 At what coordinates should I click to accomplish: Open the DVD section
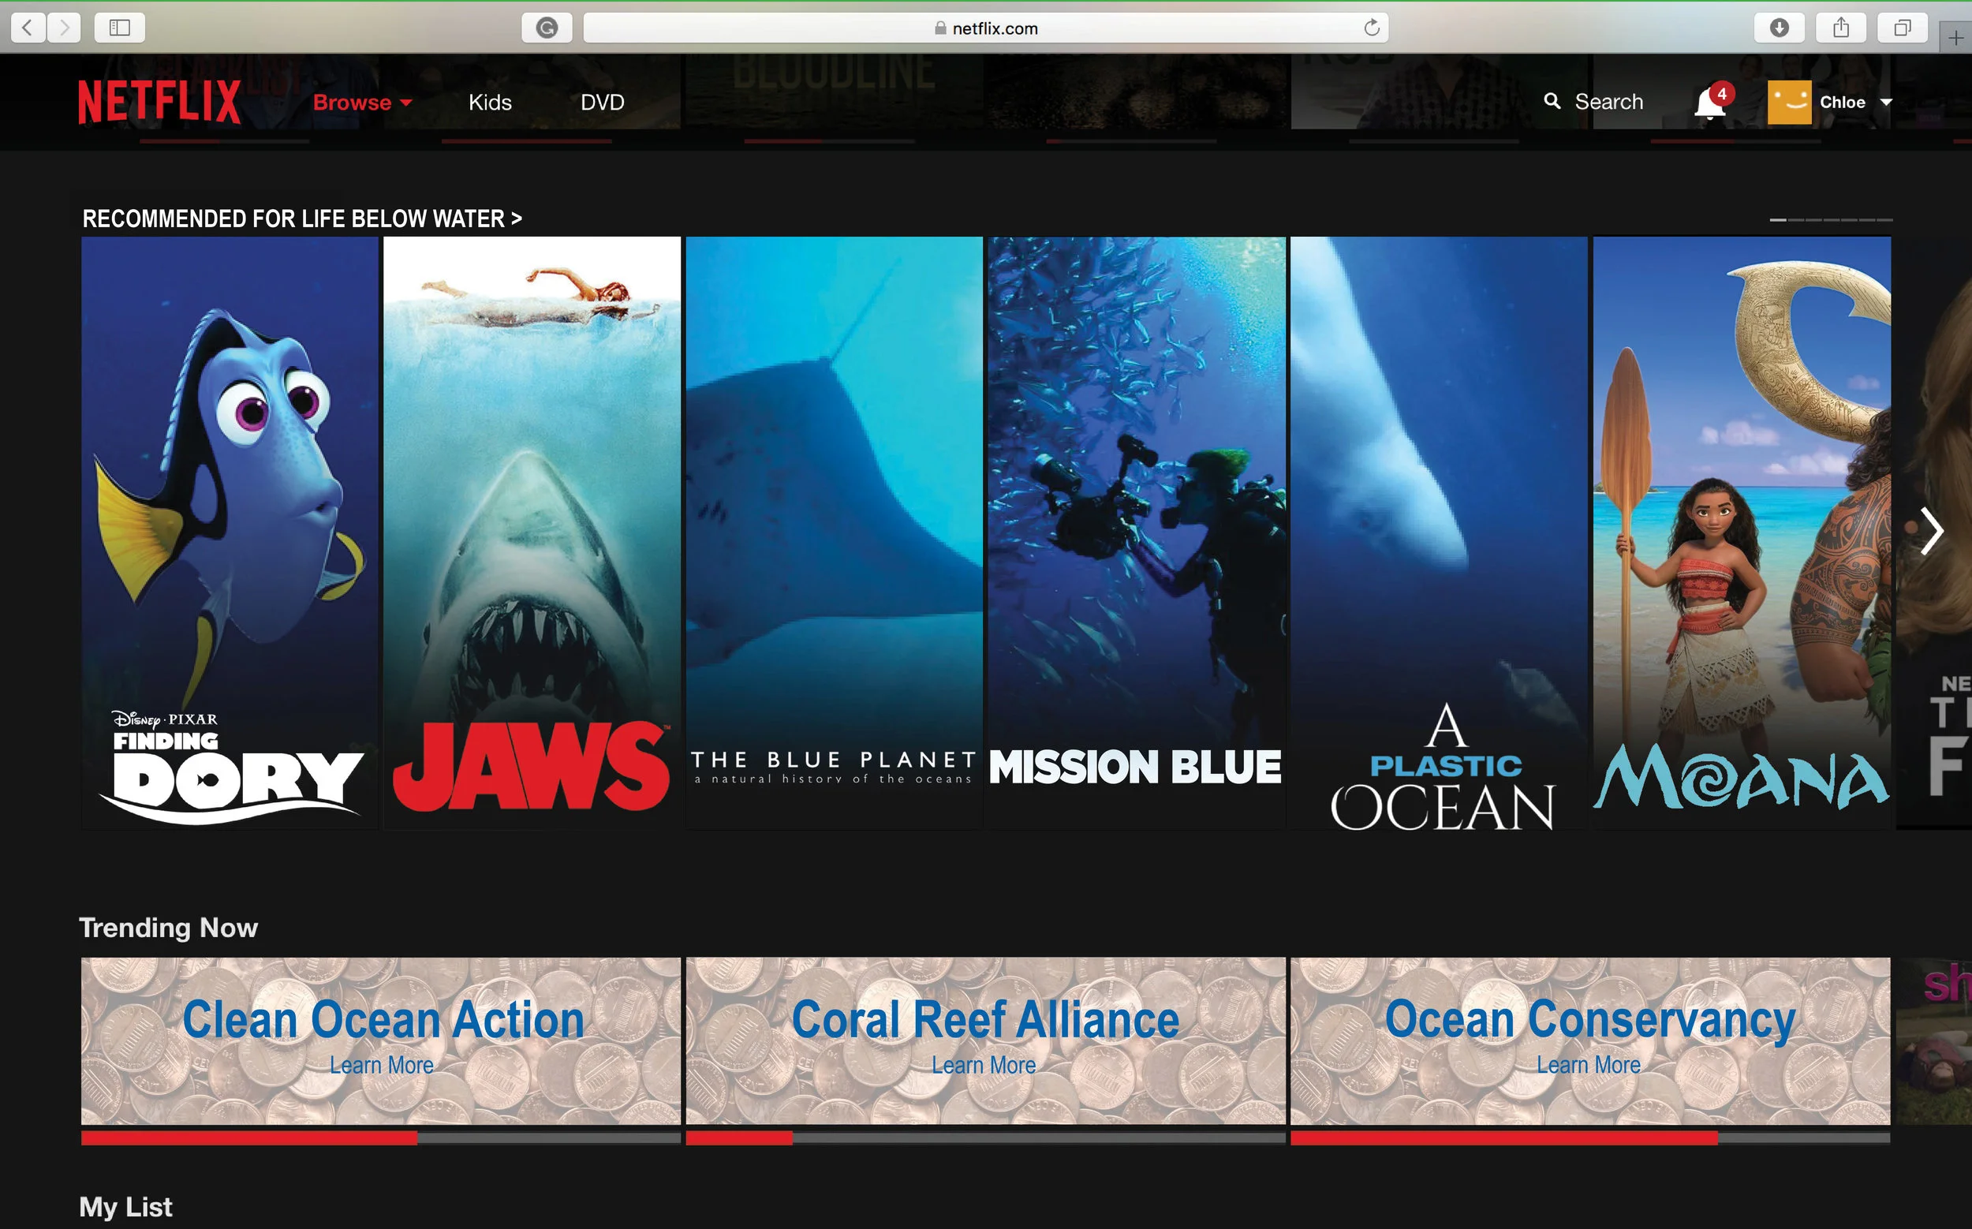coord(603,103)
